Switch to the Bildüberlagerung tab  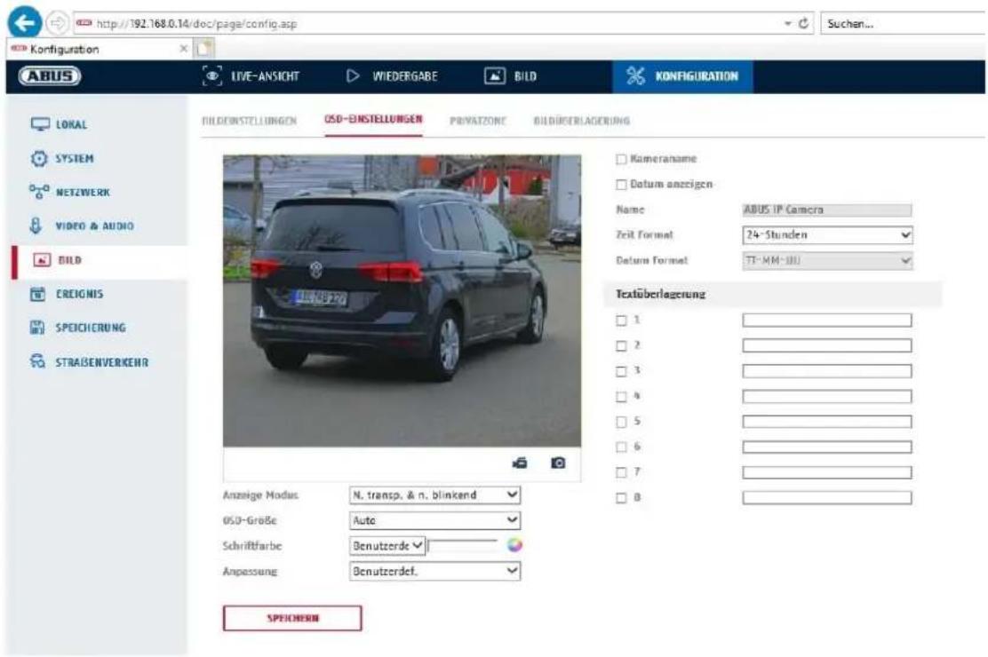click(x=581, y=121)
